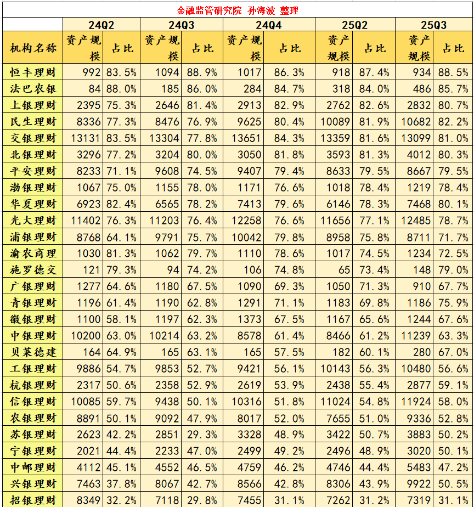Click the 24Q3 占比 column header

point(202,48)
